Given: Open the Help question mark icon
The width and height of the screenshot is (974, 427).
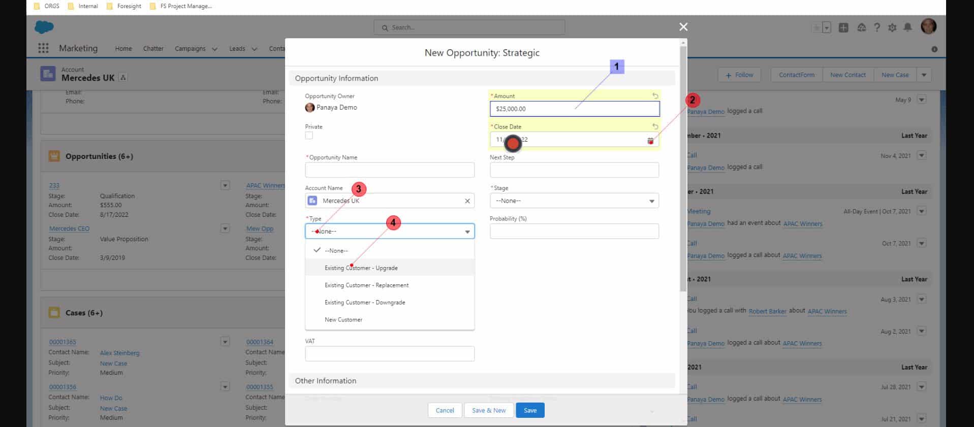Looking at the screenshot, I should click(877, 28).
